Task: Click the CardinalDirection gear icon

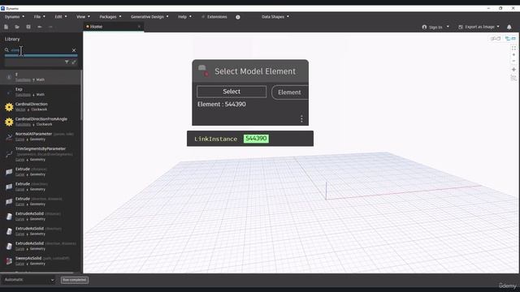Action: (x=9, y=107)
